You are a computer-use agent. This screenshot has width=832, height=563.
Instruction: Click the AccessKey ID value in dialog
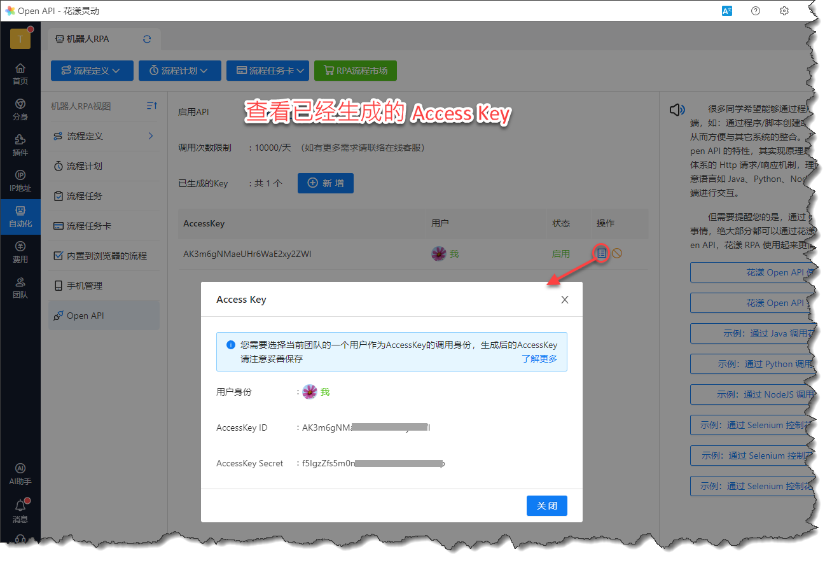(x=366, y=428)
